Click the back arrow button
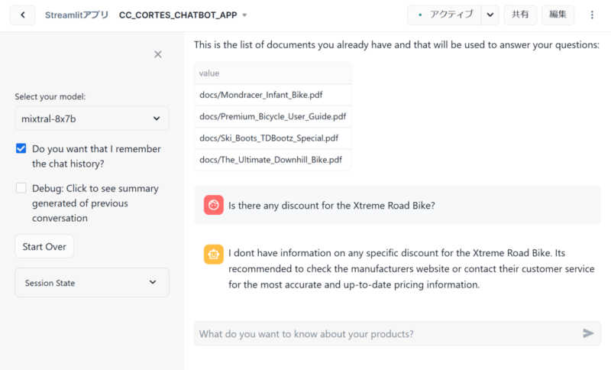The width and height of the screenshot is (611, 370). 23,15
